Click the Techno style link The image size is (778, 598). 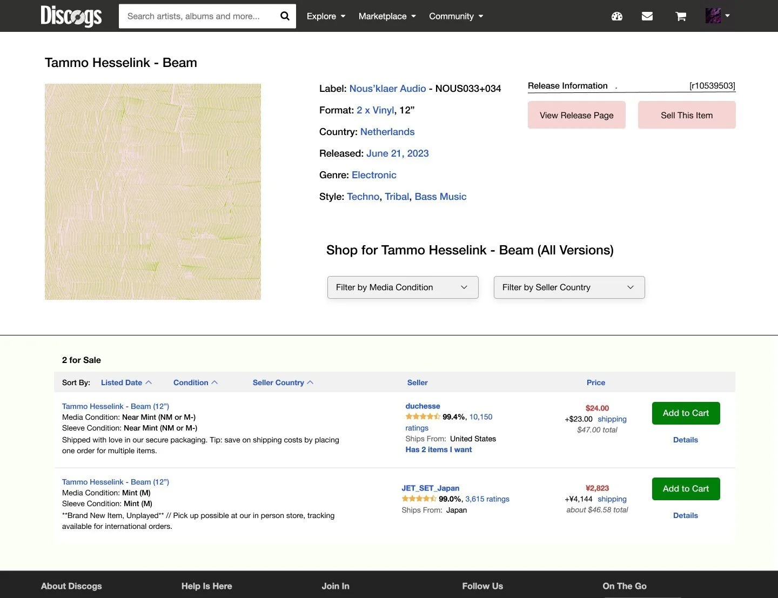pos(363,197)
